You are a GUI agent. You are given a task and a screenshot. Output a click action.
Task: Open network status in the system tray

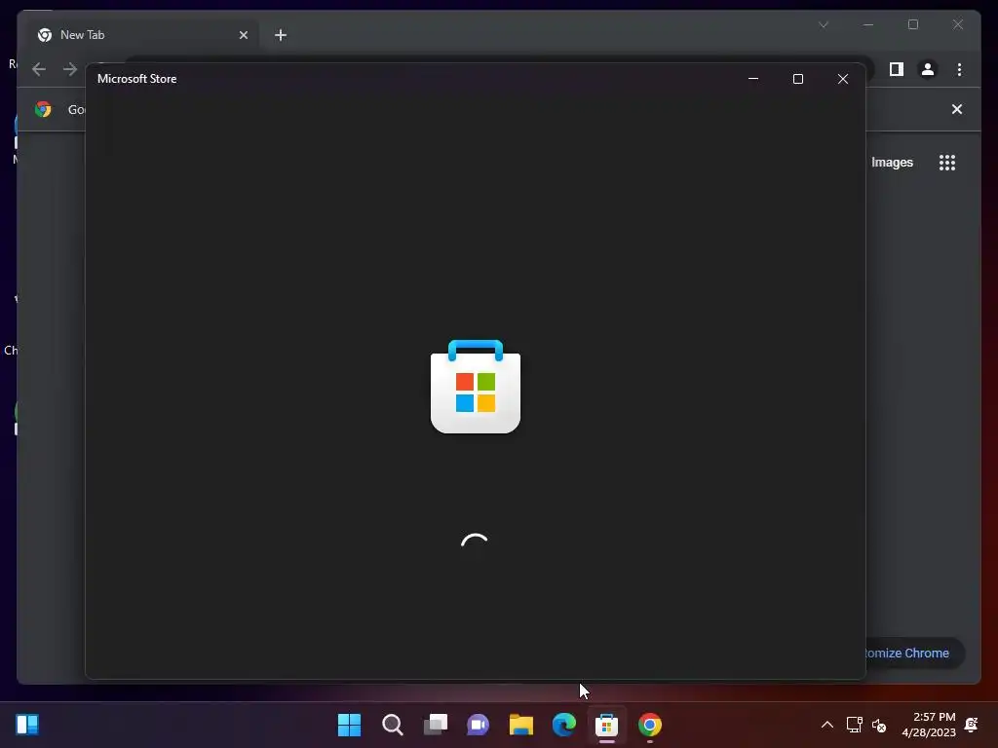(x=854, y=725)
